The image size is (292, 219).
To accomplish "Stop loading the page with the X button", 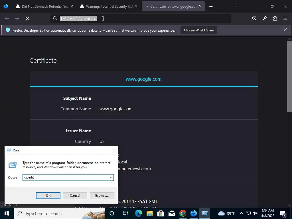I will [x=27, y=19].
